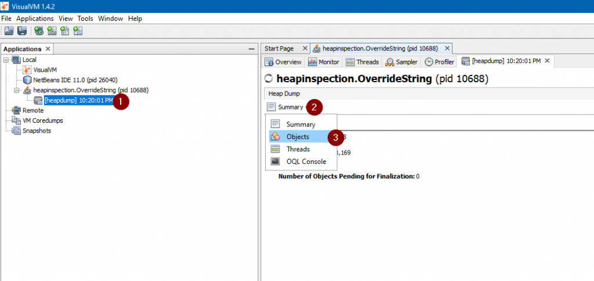Choose OQL Console from the dropdown list
This screenshot has width=594, height=281.
301,162
